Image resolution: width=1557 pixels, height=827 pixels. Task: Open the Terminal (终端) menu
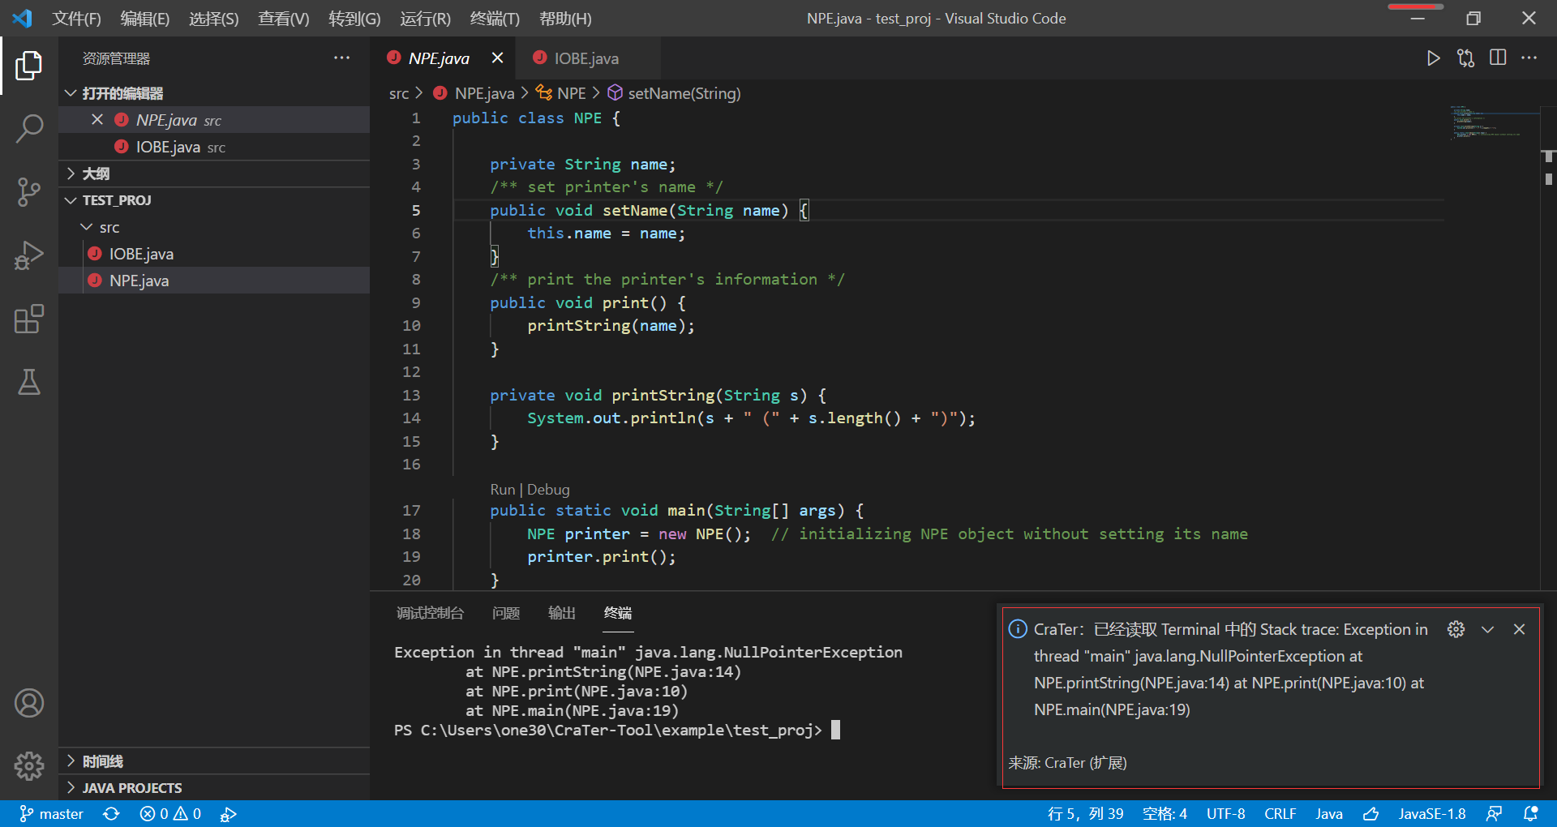pyautogui.click(x=495, y=19)
